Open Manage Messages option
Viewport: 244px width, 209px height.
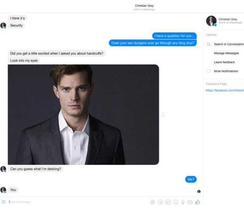[226, 53]
